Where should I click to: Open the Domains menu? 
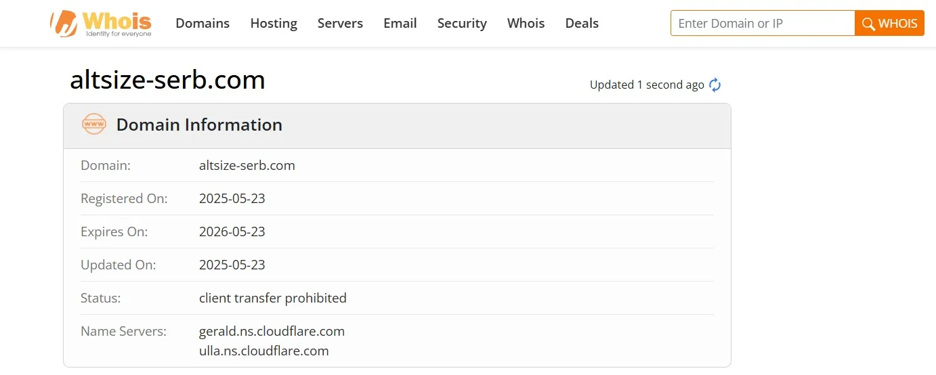(x=203, y=23)
